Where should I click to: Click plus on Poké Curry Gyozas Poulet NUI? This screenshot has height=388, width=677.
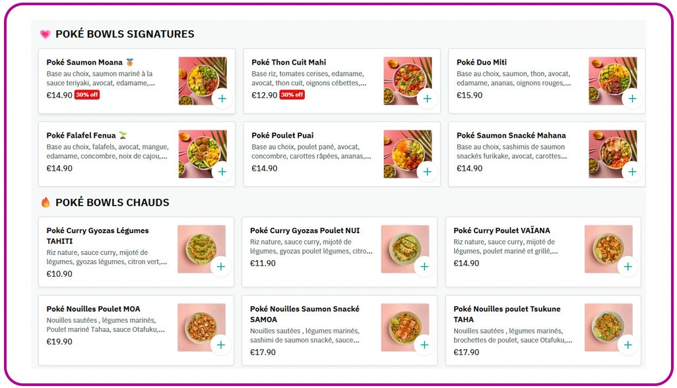pyautogui.click(x=424, y=267)
